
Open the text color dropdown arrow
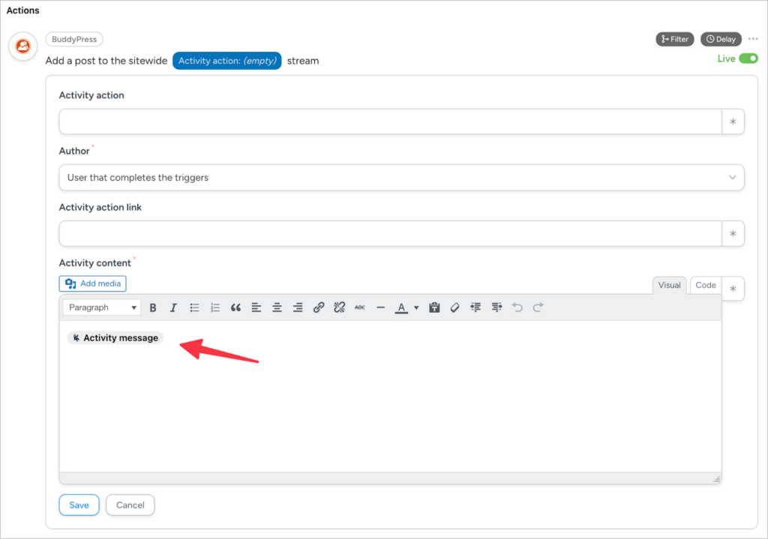tap(416, 307)
